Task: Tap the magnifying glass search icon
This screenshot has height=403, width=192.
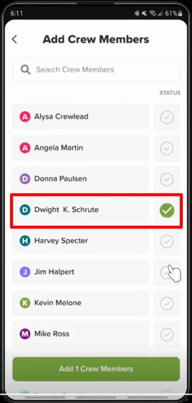Action: coord(25,69)
